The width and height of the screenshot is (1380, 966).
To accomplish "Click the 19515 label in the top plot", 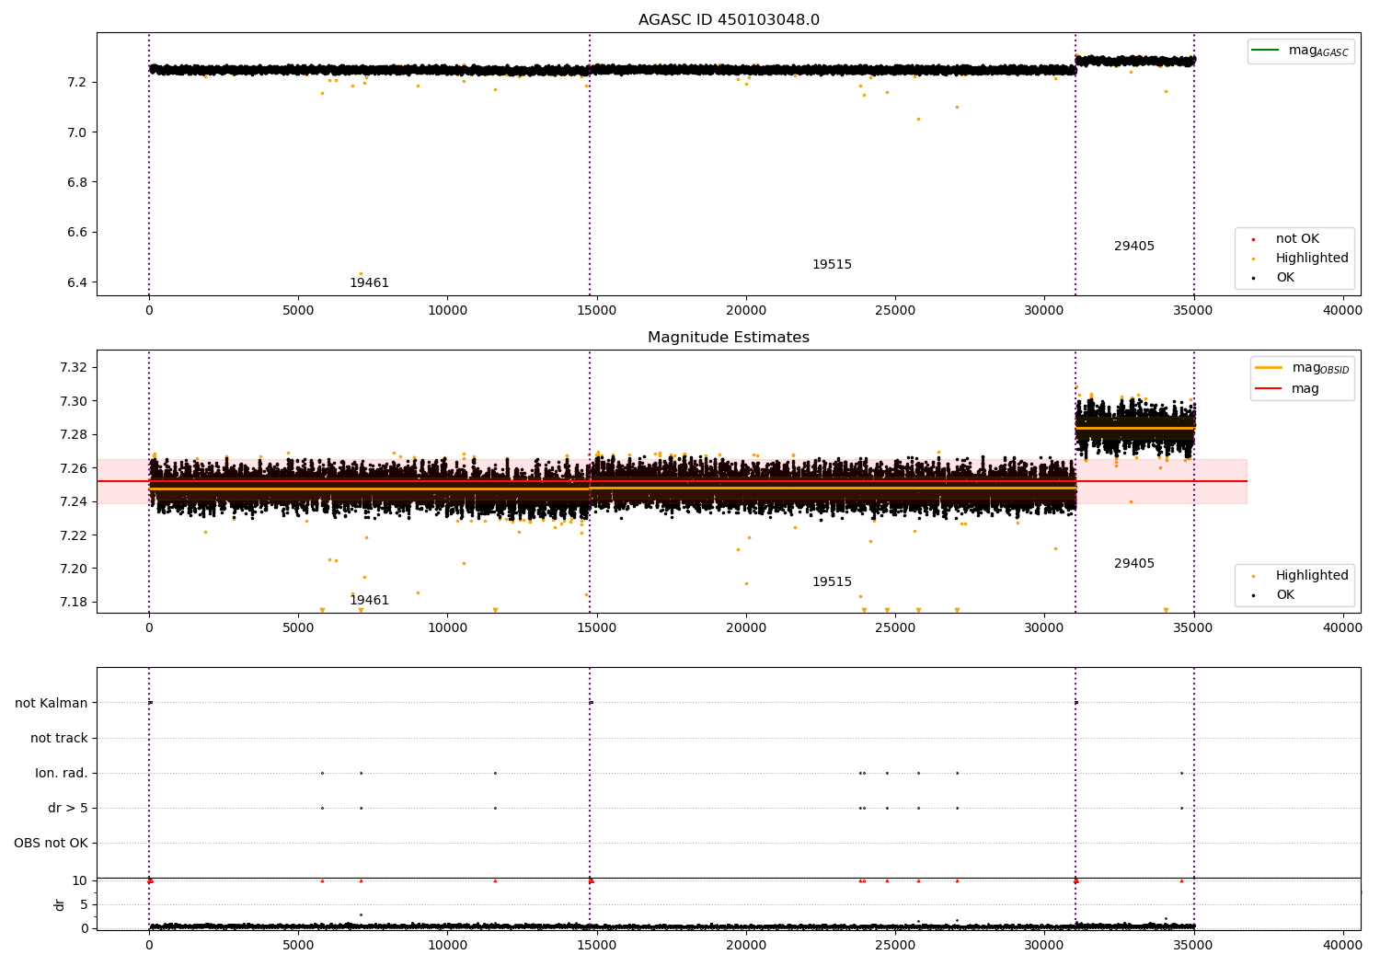I will [832, 265].
